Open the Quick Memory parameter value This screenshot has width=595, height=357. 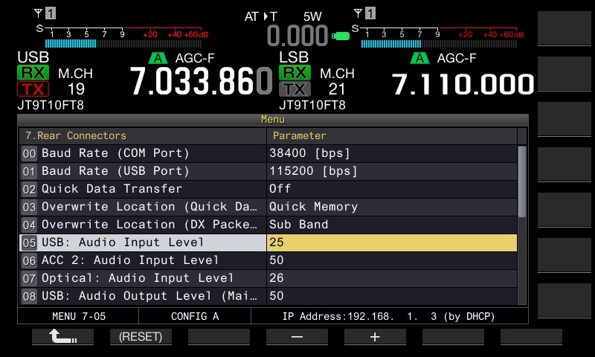pos(391,207)
